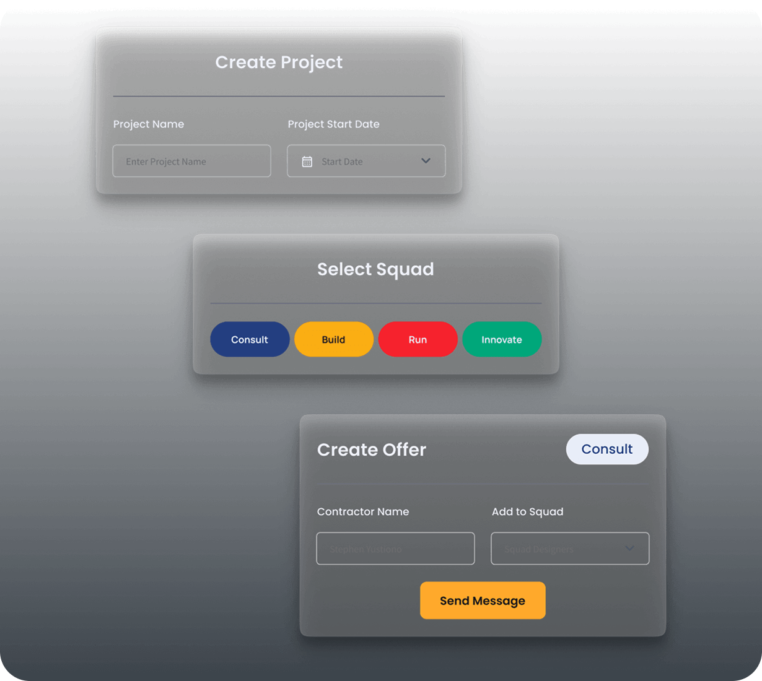Click into the Contractor Name input
Image resolution: width=762 pixels, height=681 pixels.
(x=395, y=549)
